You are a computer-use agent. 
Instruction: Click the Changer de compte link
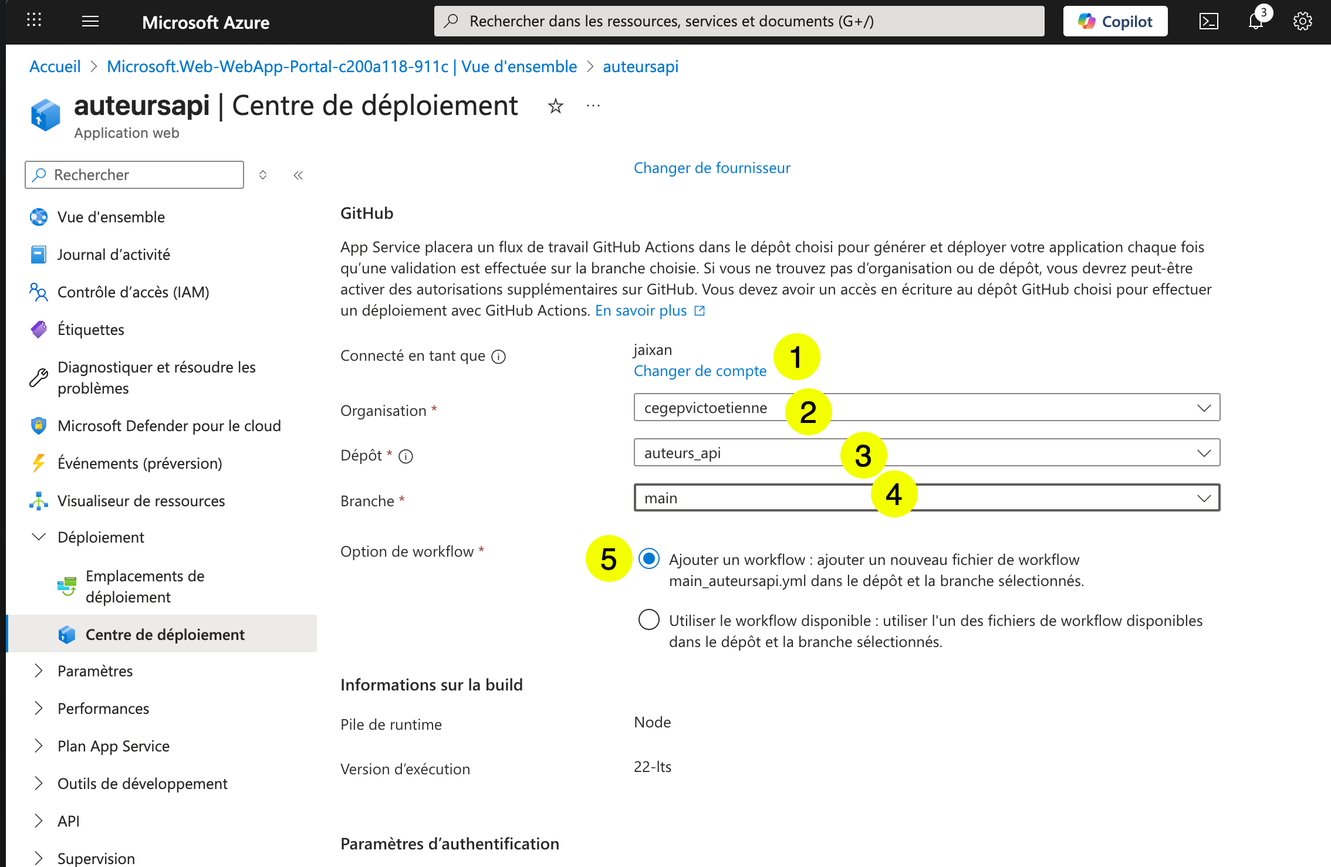point(700,371)
